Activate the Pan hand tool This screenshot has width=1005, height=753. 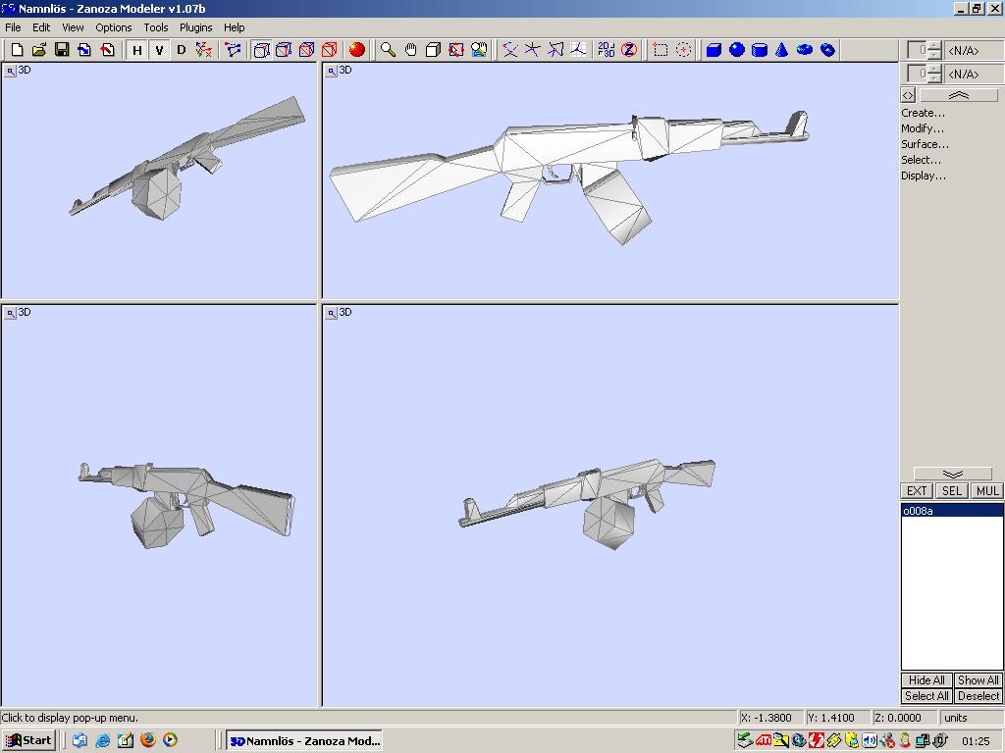click(x=410, y=50)
